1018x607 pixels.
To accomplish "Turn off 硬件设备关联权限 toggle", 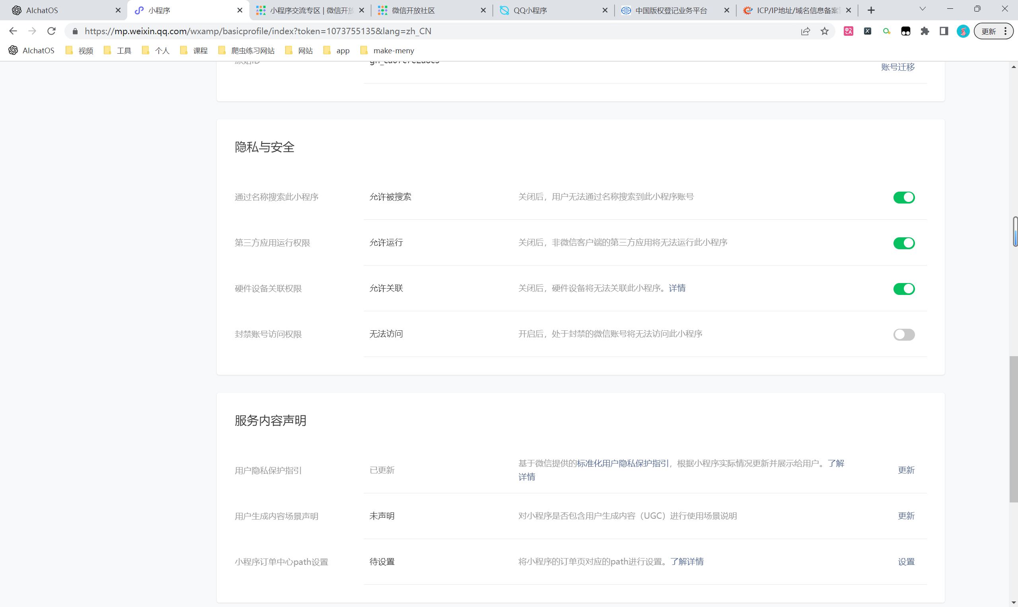I will [x=904, y=289].
